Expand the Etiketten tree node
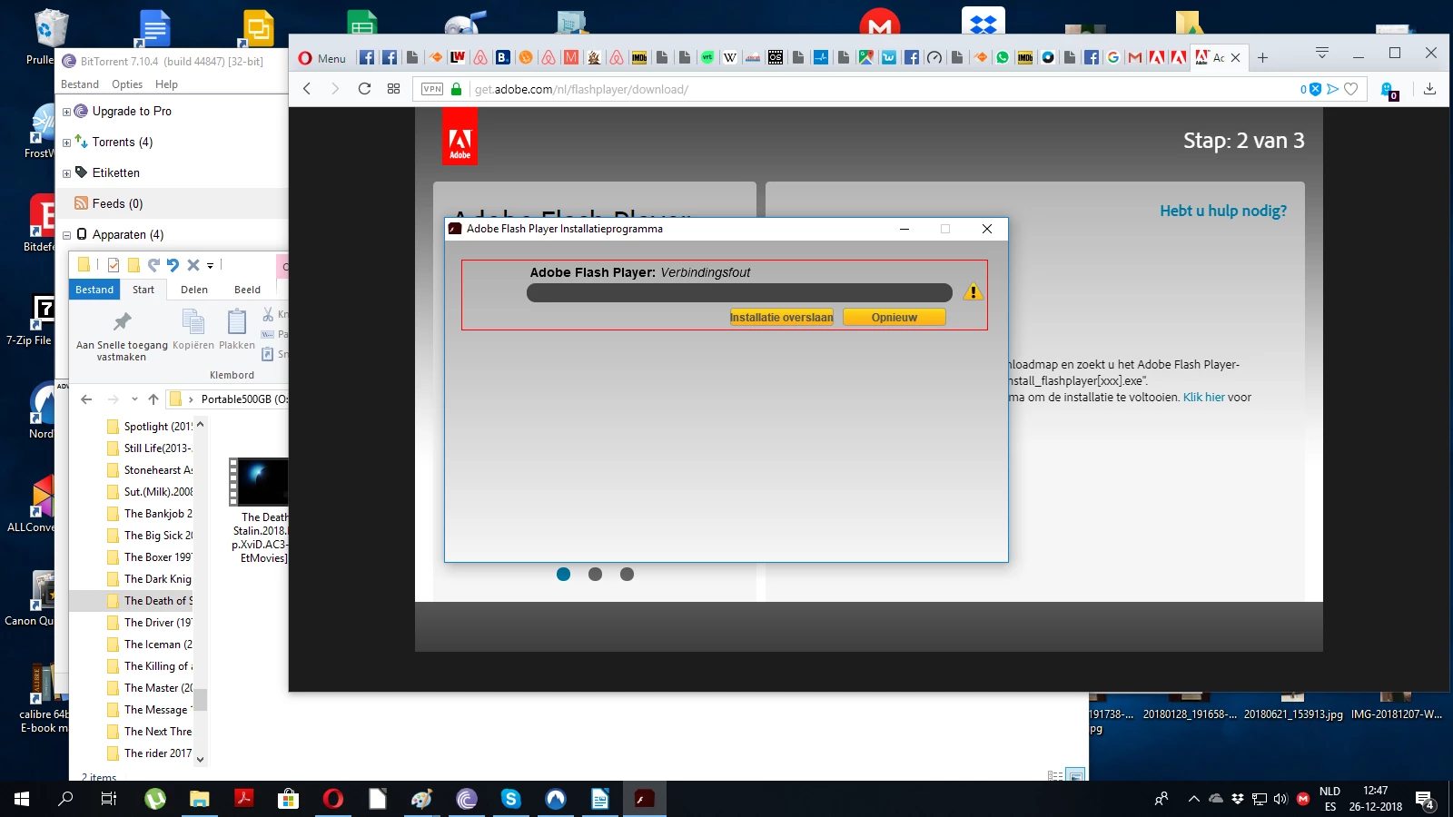 pos(66,173)
